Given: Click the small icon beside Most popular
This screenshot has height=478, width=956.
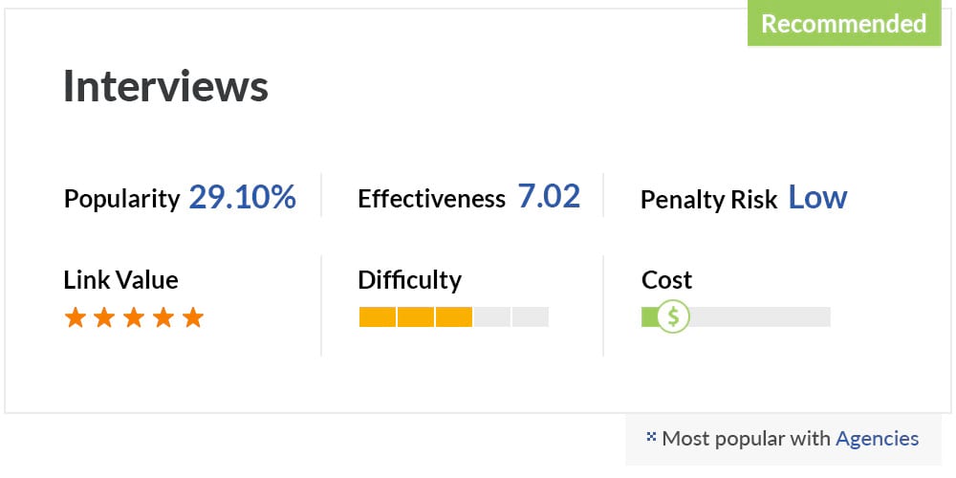Looking at the screenshot, I should click(650, 437).
